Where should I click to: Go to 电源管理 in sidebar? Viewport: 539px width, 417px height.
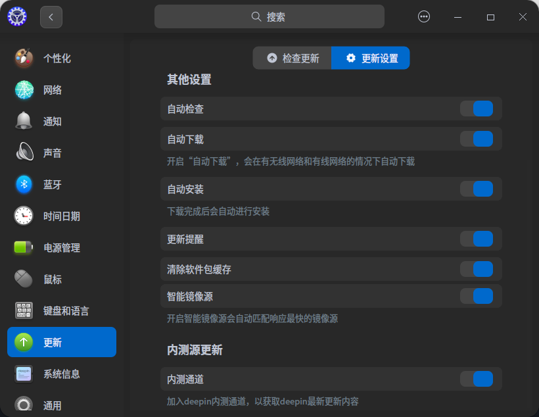(62, 247)
